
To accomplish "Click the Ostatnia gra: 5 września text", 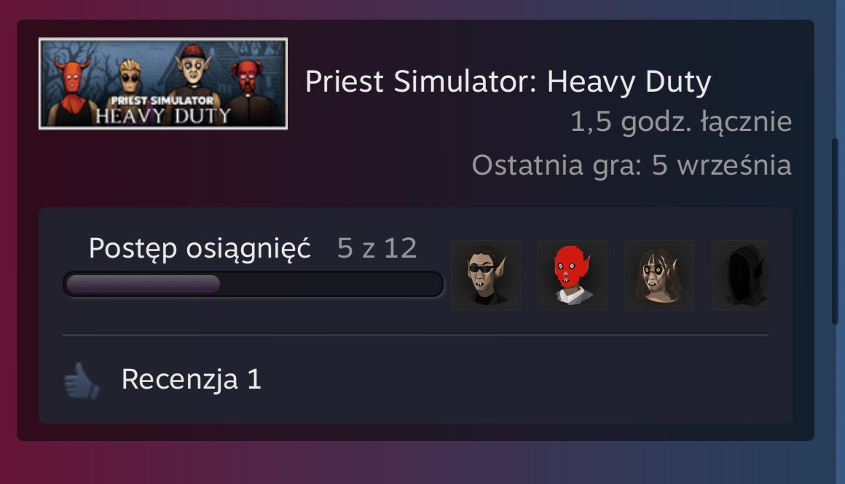I will coord(632,164).
